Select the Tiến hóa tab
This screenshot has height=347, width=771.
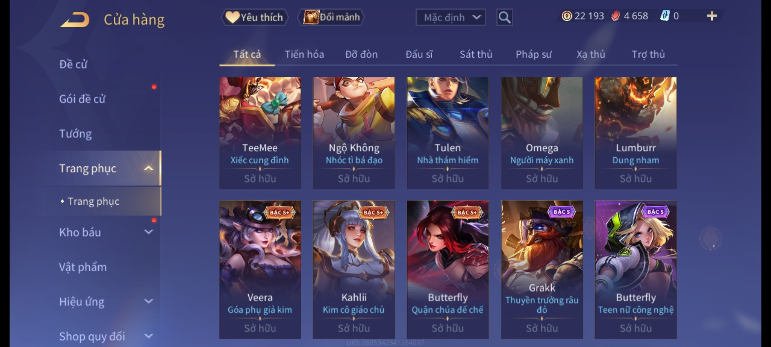point(304,54)
